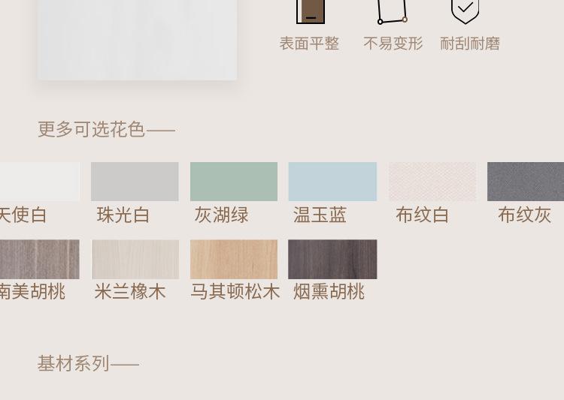
Task: Click the 灰湖绿 color name label
Action: (221, 215)
